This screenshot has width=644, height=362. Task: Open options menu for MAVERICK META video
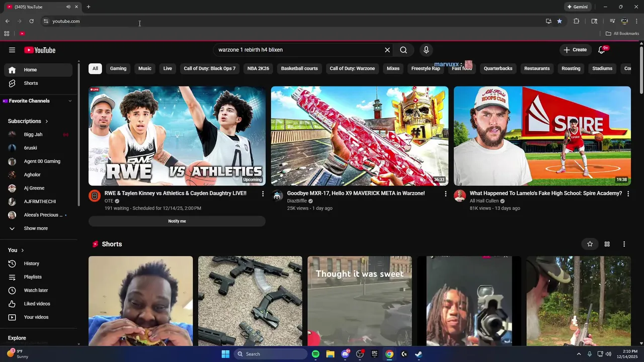tap(445, 194)
